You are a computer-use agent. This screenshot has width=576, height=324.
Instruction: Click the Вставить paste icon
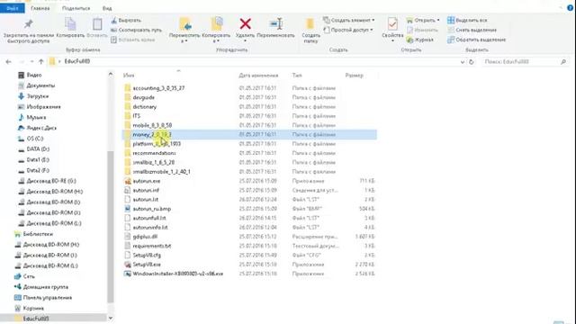(x=97, y=28)
